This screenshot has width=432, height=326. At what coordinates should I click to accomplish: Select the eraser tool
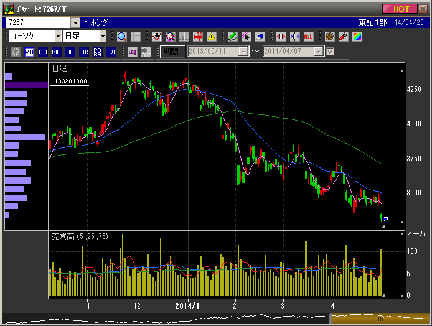pos(260,37)
